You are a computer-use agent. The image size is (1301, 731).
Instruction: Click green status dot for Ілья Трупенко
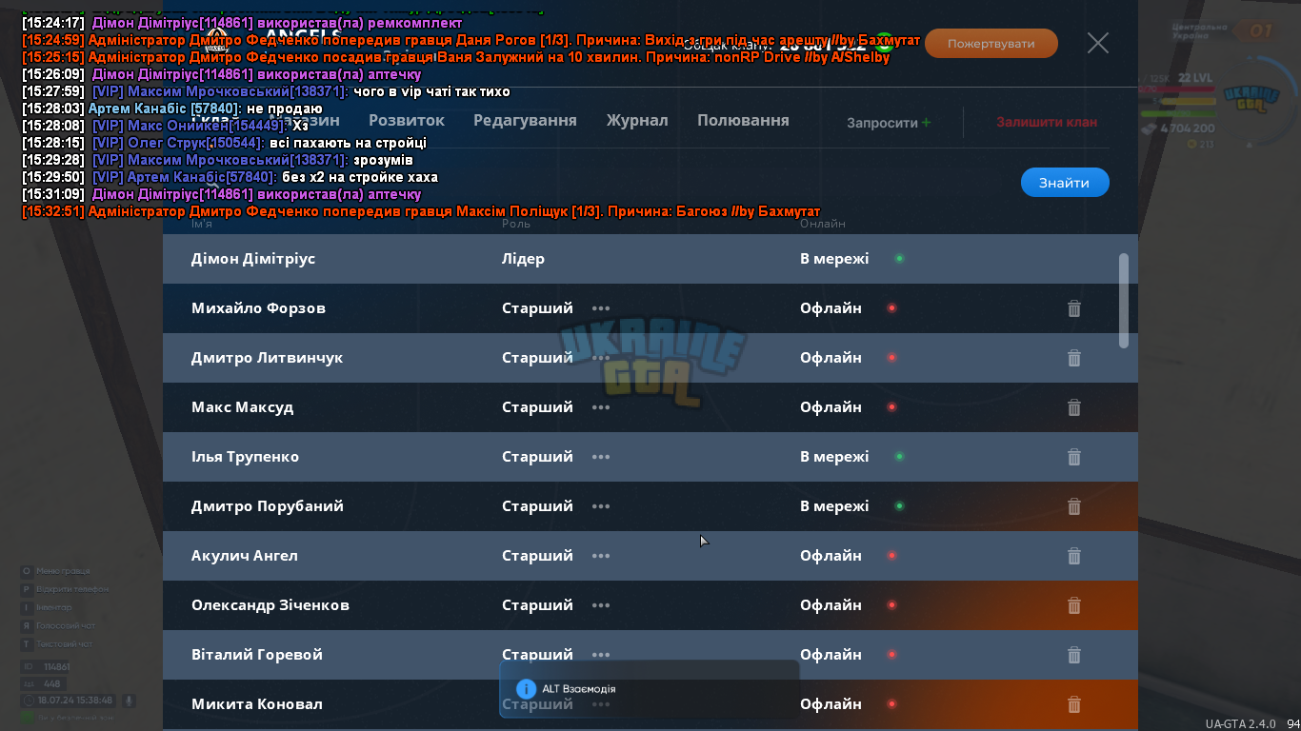[x=899, y=457]
